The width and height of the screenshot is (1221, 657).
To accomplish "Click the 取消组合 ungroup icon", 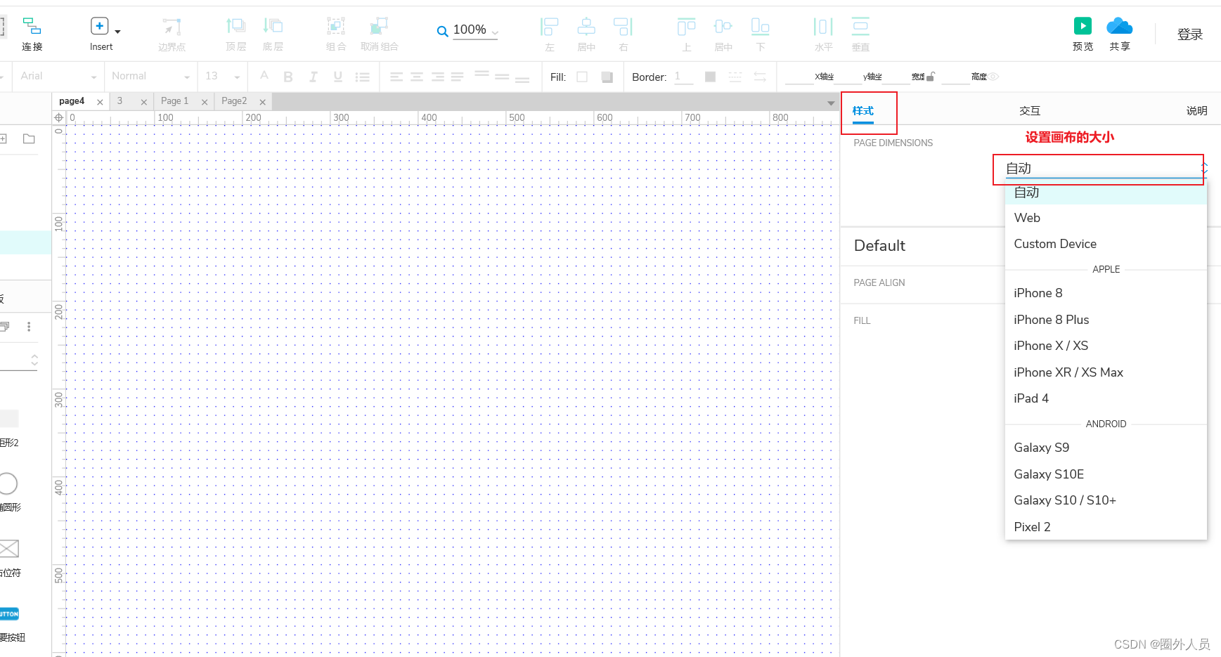I will click(x=379, y=26).
